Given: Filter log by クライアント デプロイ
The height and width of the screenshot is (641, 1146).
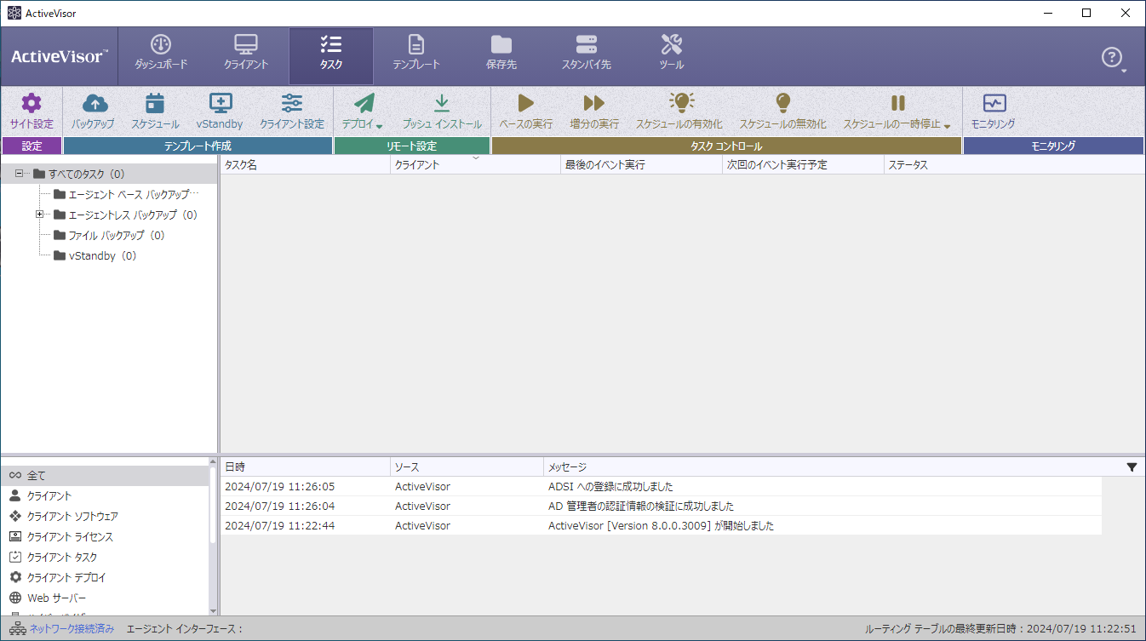Looking at the screenshot, I should tap(104, 577).
